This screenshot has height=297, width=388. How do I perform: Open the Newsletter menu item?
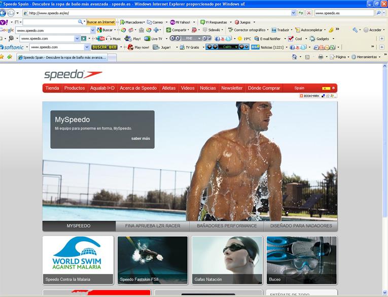232,88
